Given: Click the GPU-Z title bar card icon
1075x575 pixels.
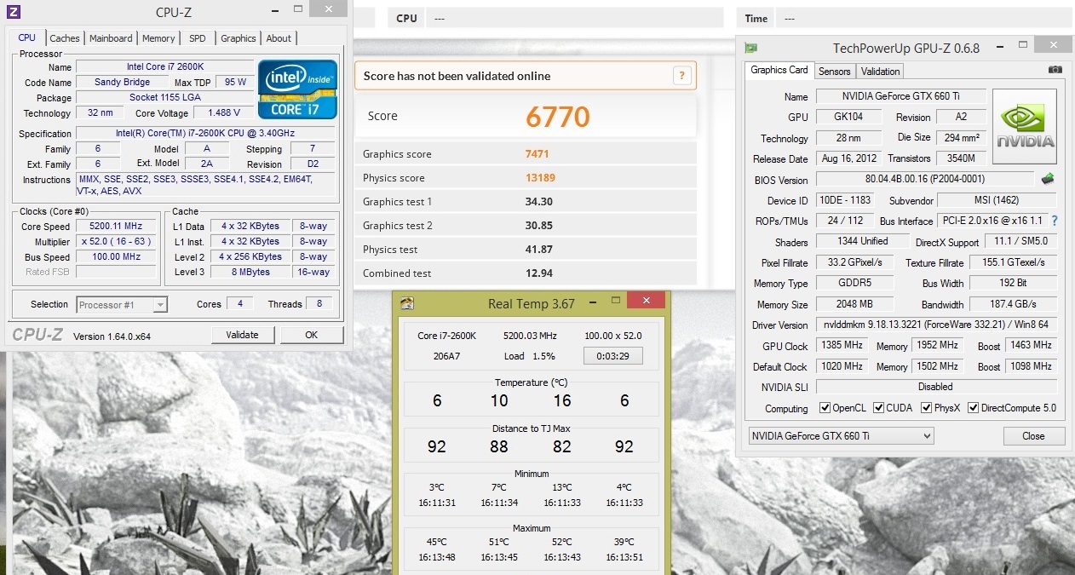Looking at the screenshot, I should [750, 49].
